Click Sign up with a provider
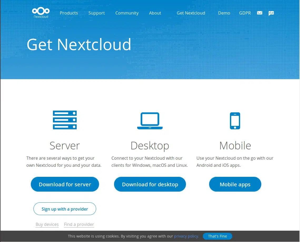 pyautogui.click(x=65, y=209)
